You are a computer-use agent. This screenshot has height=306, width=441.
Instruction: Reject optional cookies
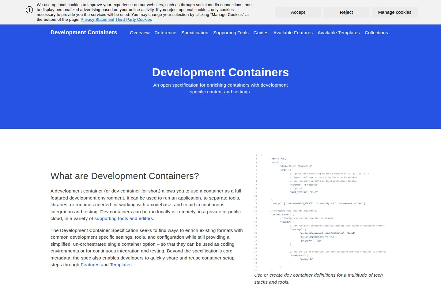coord(346,12)
